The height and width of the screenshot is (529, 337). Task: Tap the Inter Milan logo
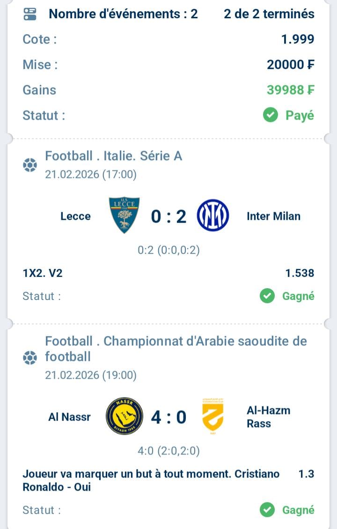(213, 216)
